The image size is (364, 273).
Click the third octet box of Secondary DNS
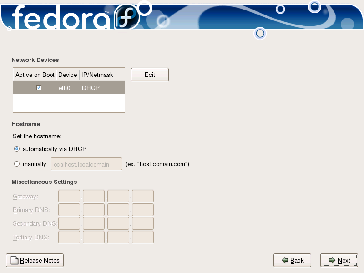118,223
